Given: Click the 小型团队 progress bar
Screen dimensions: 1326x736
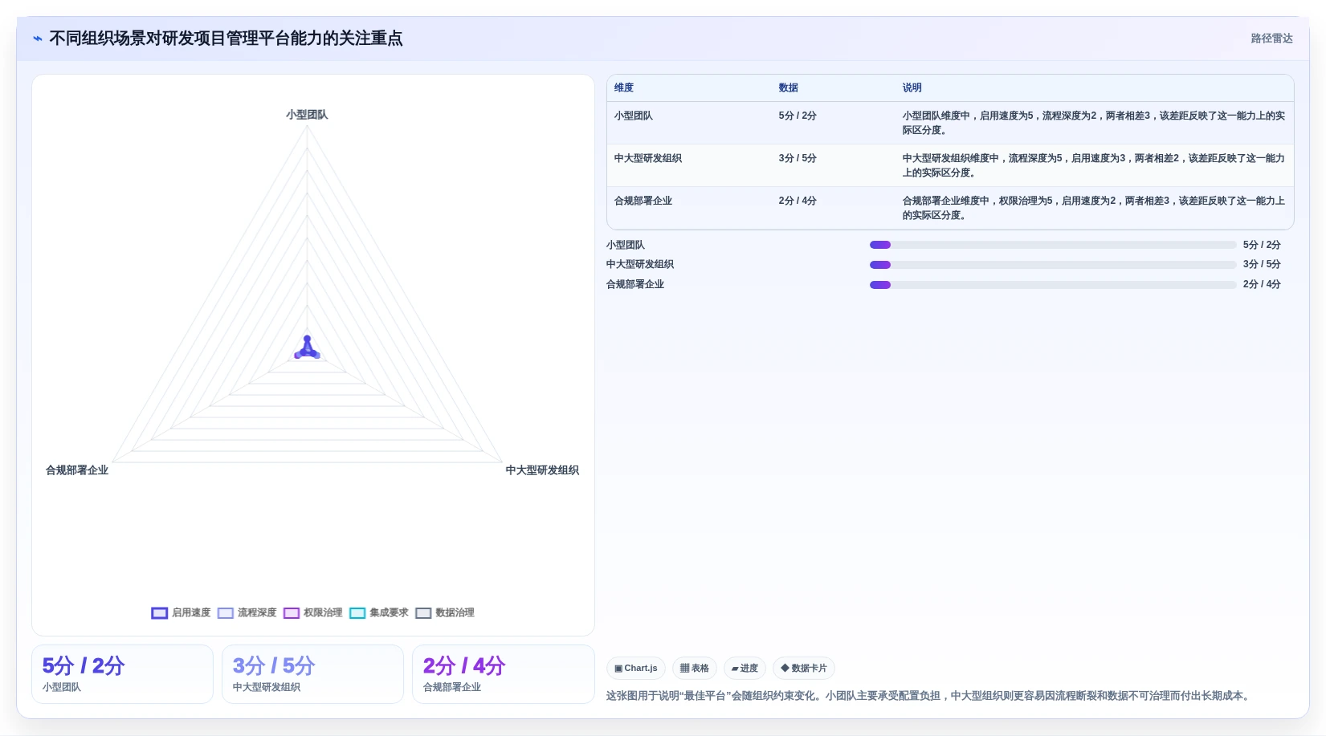Looking at the screenshot, I should (1053, 245).
